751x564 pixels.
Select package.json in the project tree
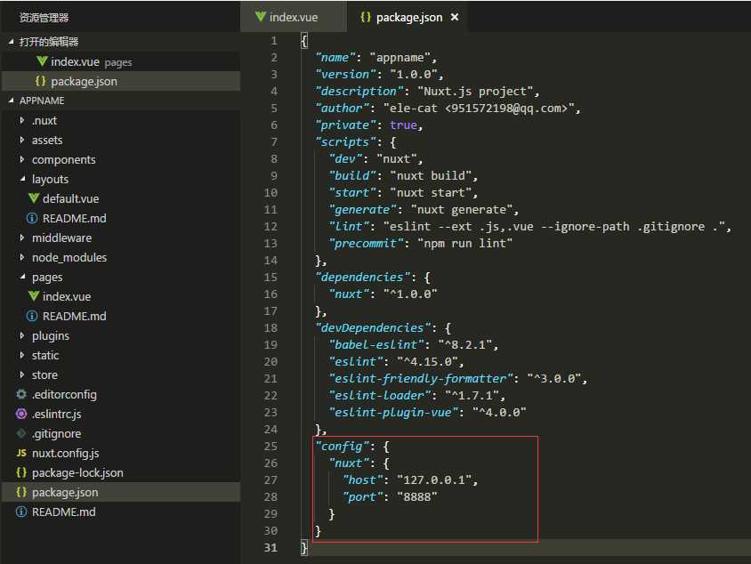coord(121,492)
